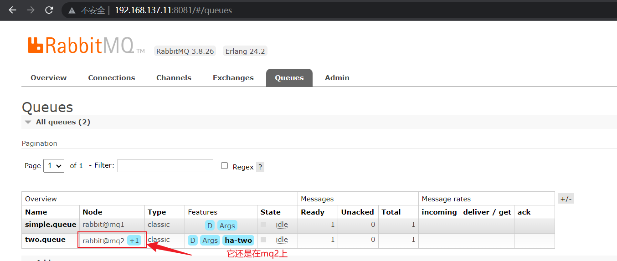Sort by the Type column header
Image resolution: width=617 pixels, height=261 pixels.
[157, 212]
